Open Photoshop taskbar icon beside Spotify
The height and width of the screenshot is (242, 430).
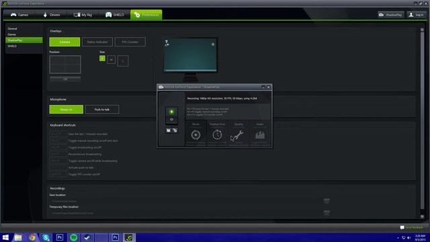click(60, 237)
